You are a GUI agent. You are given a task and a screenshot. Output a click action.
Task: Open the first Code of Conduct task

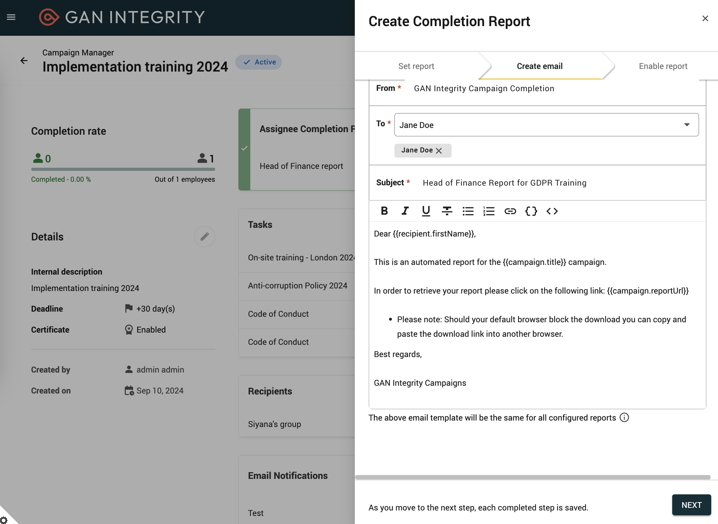coord(278,314)
